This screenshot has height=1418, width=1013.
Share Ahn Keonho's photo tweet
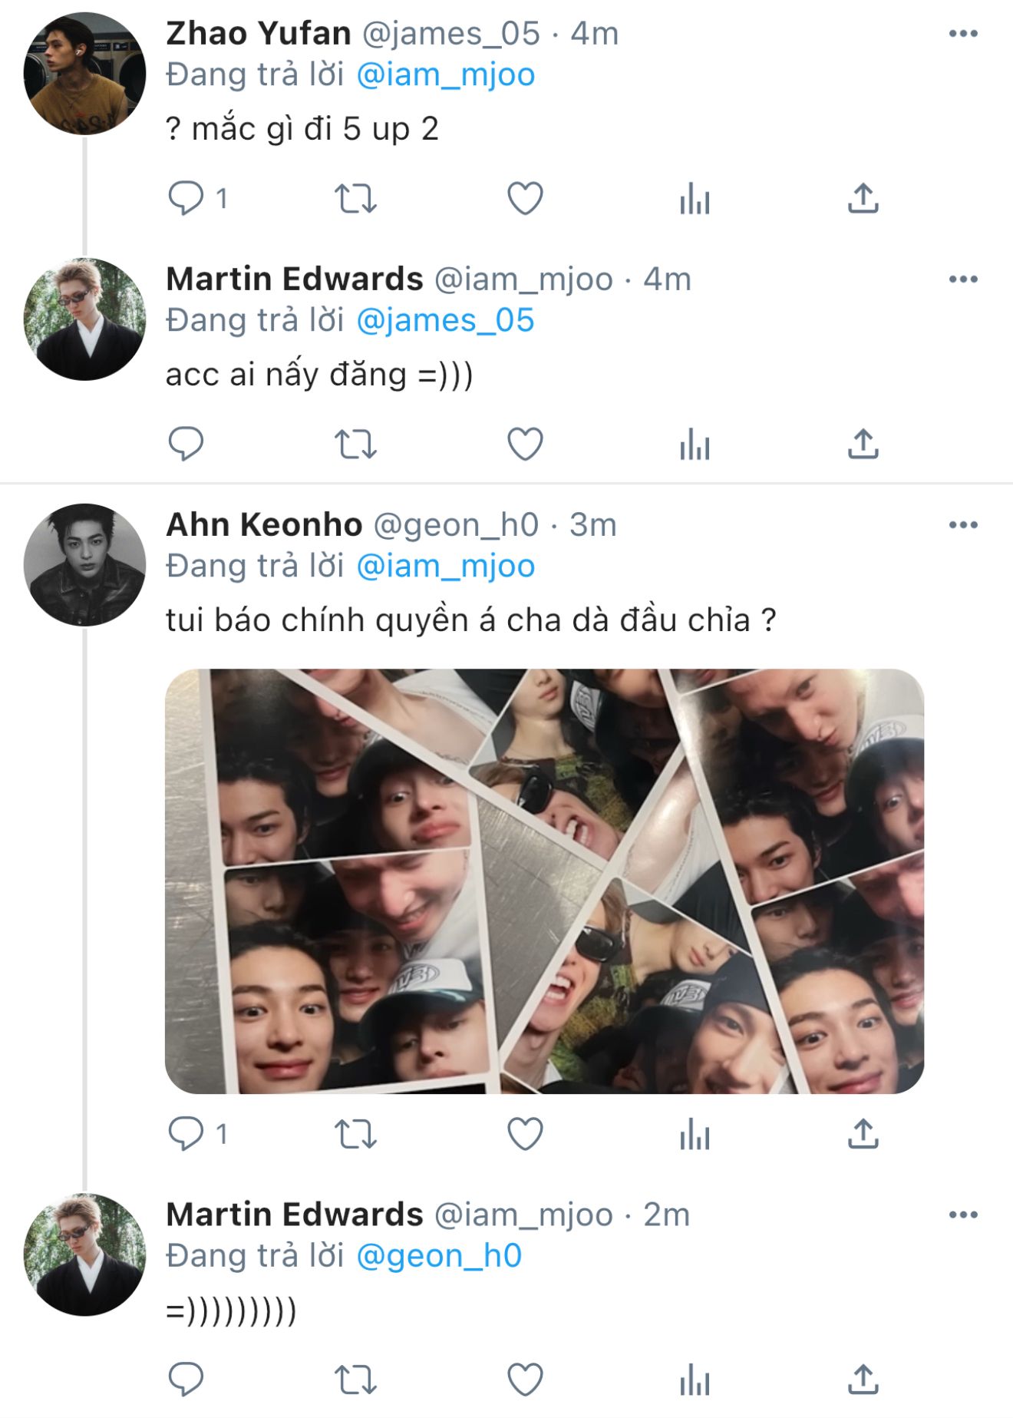point(863,1134)
